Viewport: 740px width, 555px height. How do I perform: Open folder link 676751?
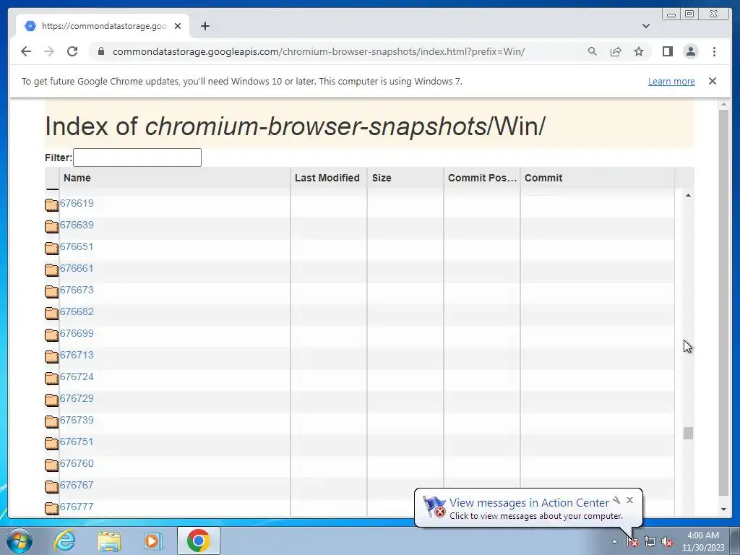pyautogui.click(x=77, y=442)
